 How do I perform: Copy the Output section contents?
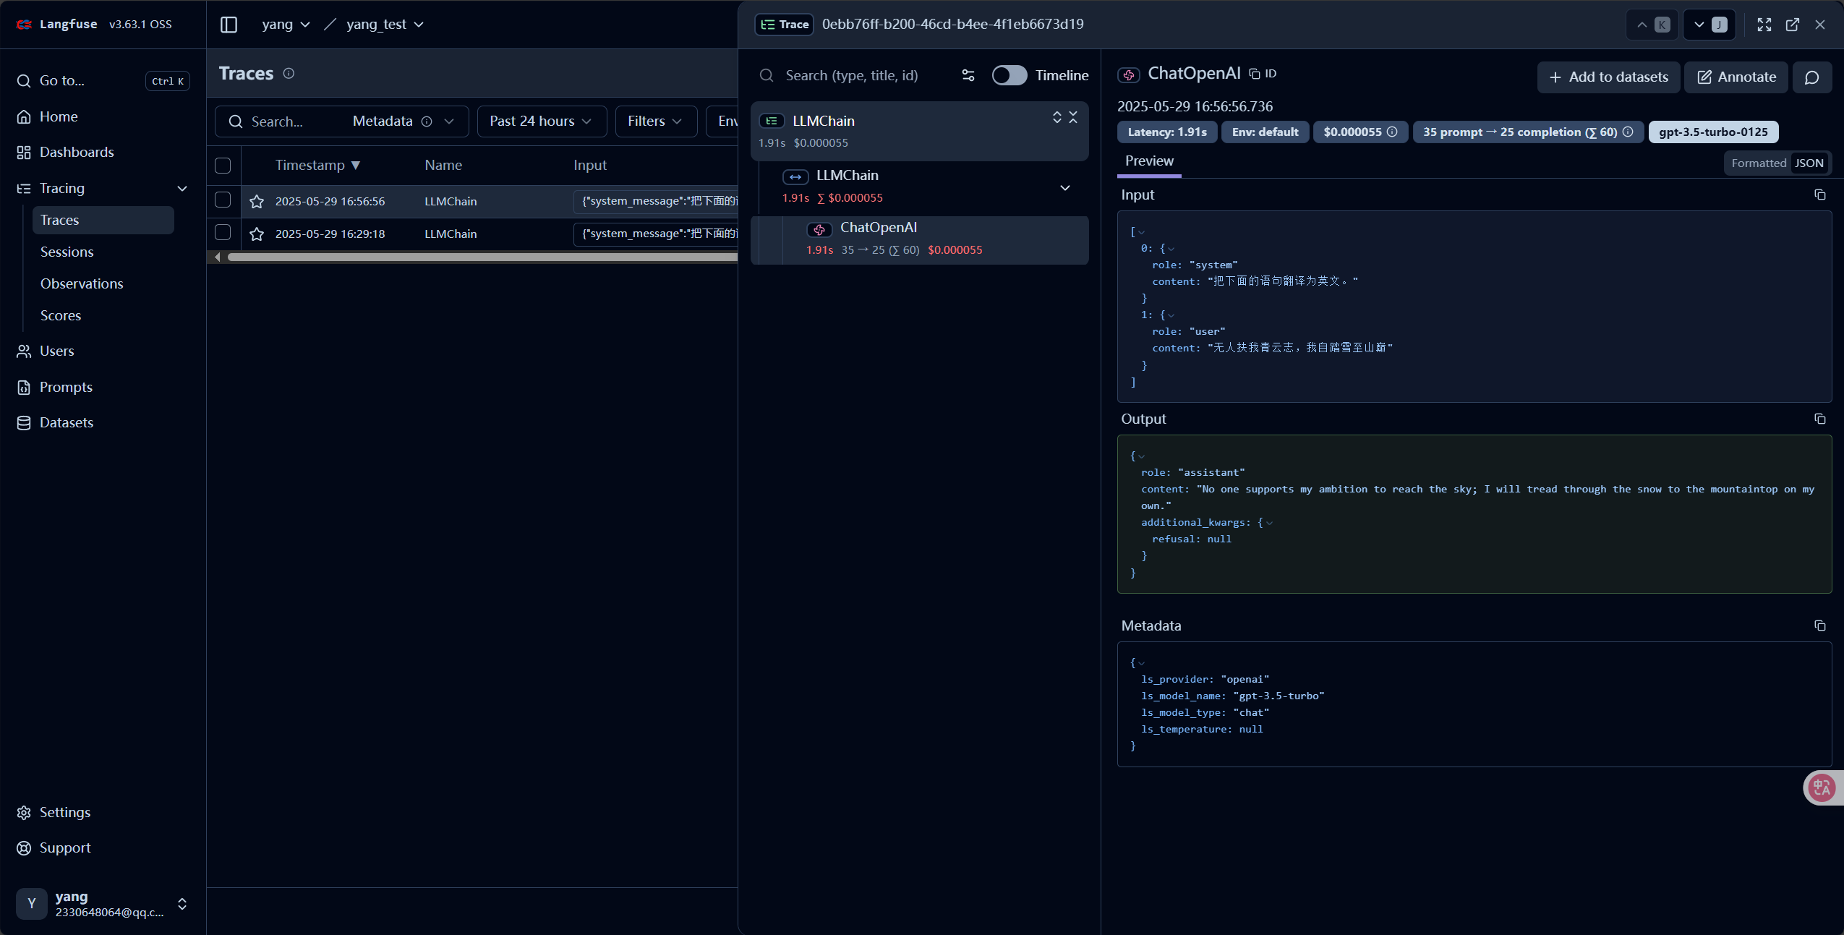[1819, 419]
